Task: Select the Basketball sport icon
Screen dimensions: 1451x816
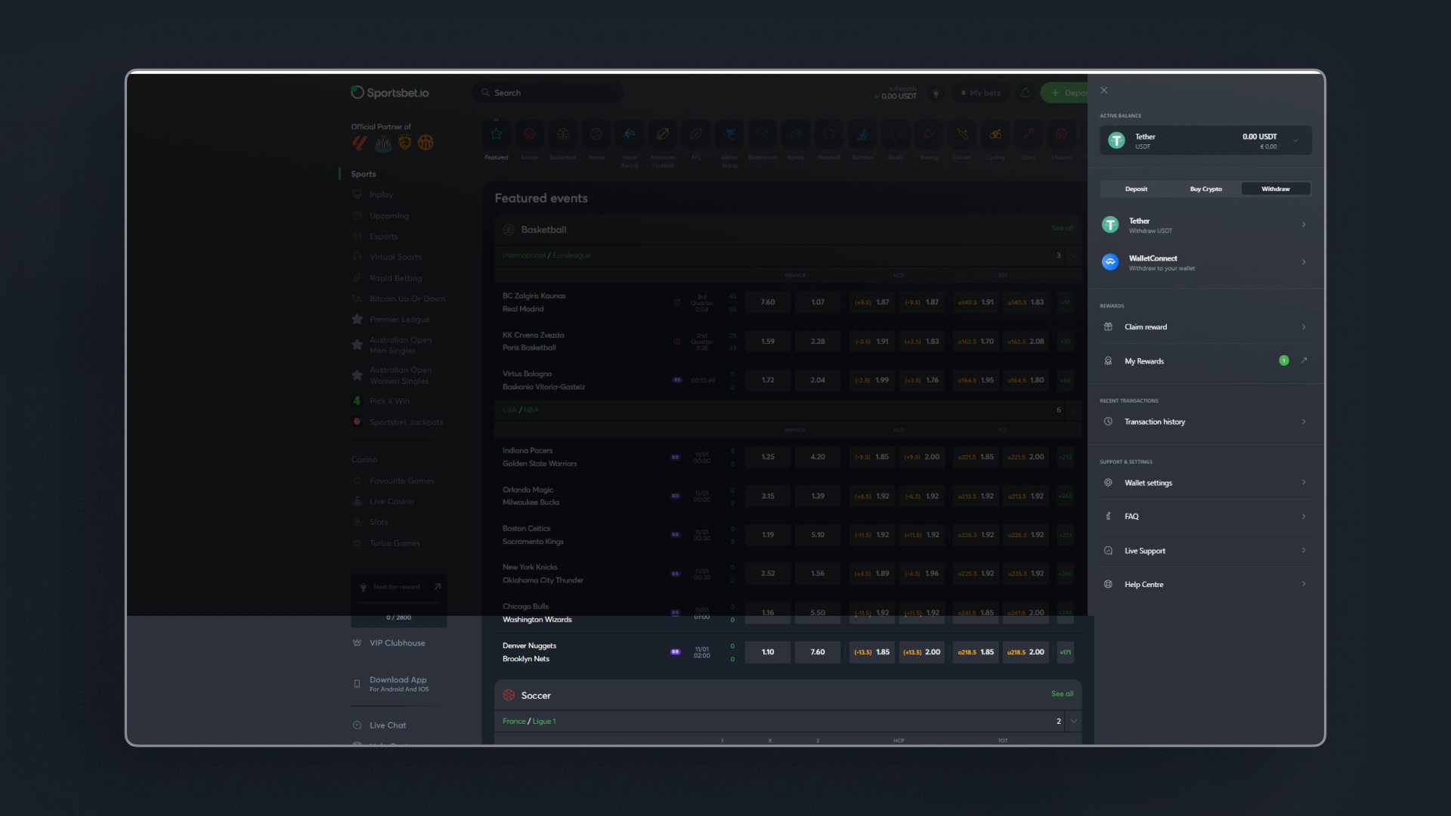Action: (x=563, y=134)
